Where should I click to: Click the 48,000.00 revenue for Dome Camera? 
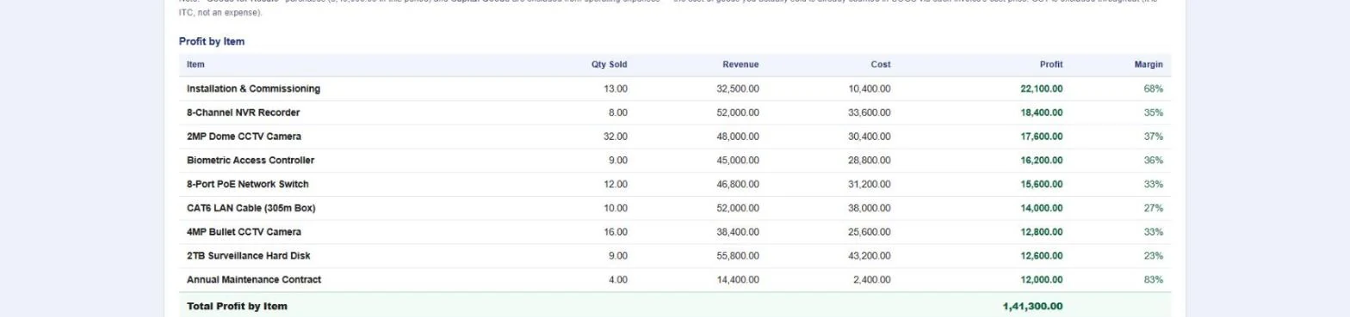click(x=738, y=137)
